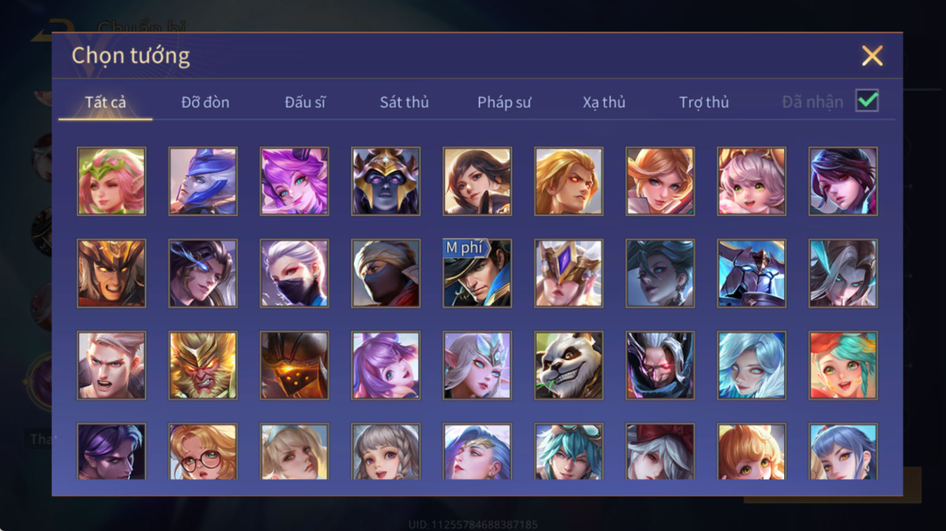This screenshot has height=531, width=946.
Task: Pick the blonde girl with round glasses
Action: pos(203,451)
